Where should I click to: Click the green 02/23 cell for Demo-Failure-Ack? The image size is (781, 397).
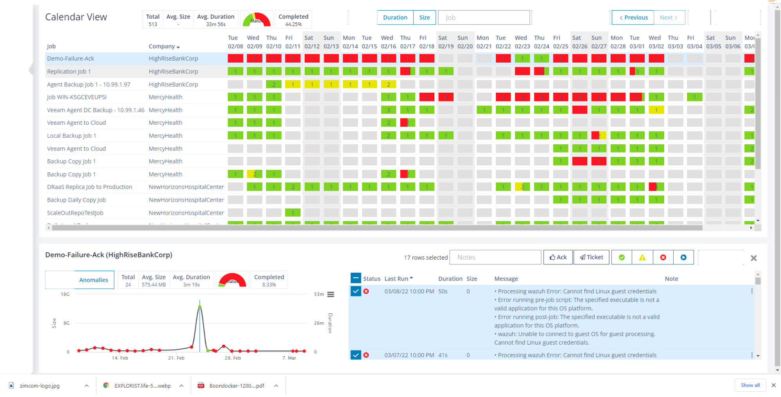pyautogui.click(x=522, y=59)
